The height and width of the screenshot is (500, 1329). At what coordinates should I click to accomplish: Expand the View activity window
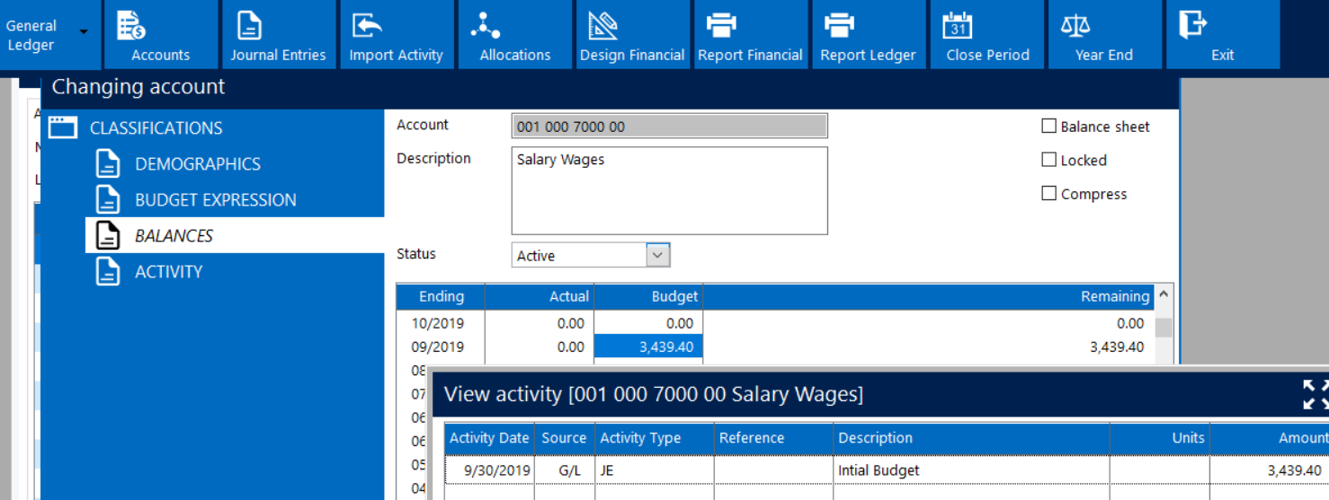pyautogui.click(x=1315, y=394)
